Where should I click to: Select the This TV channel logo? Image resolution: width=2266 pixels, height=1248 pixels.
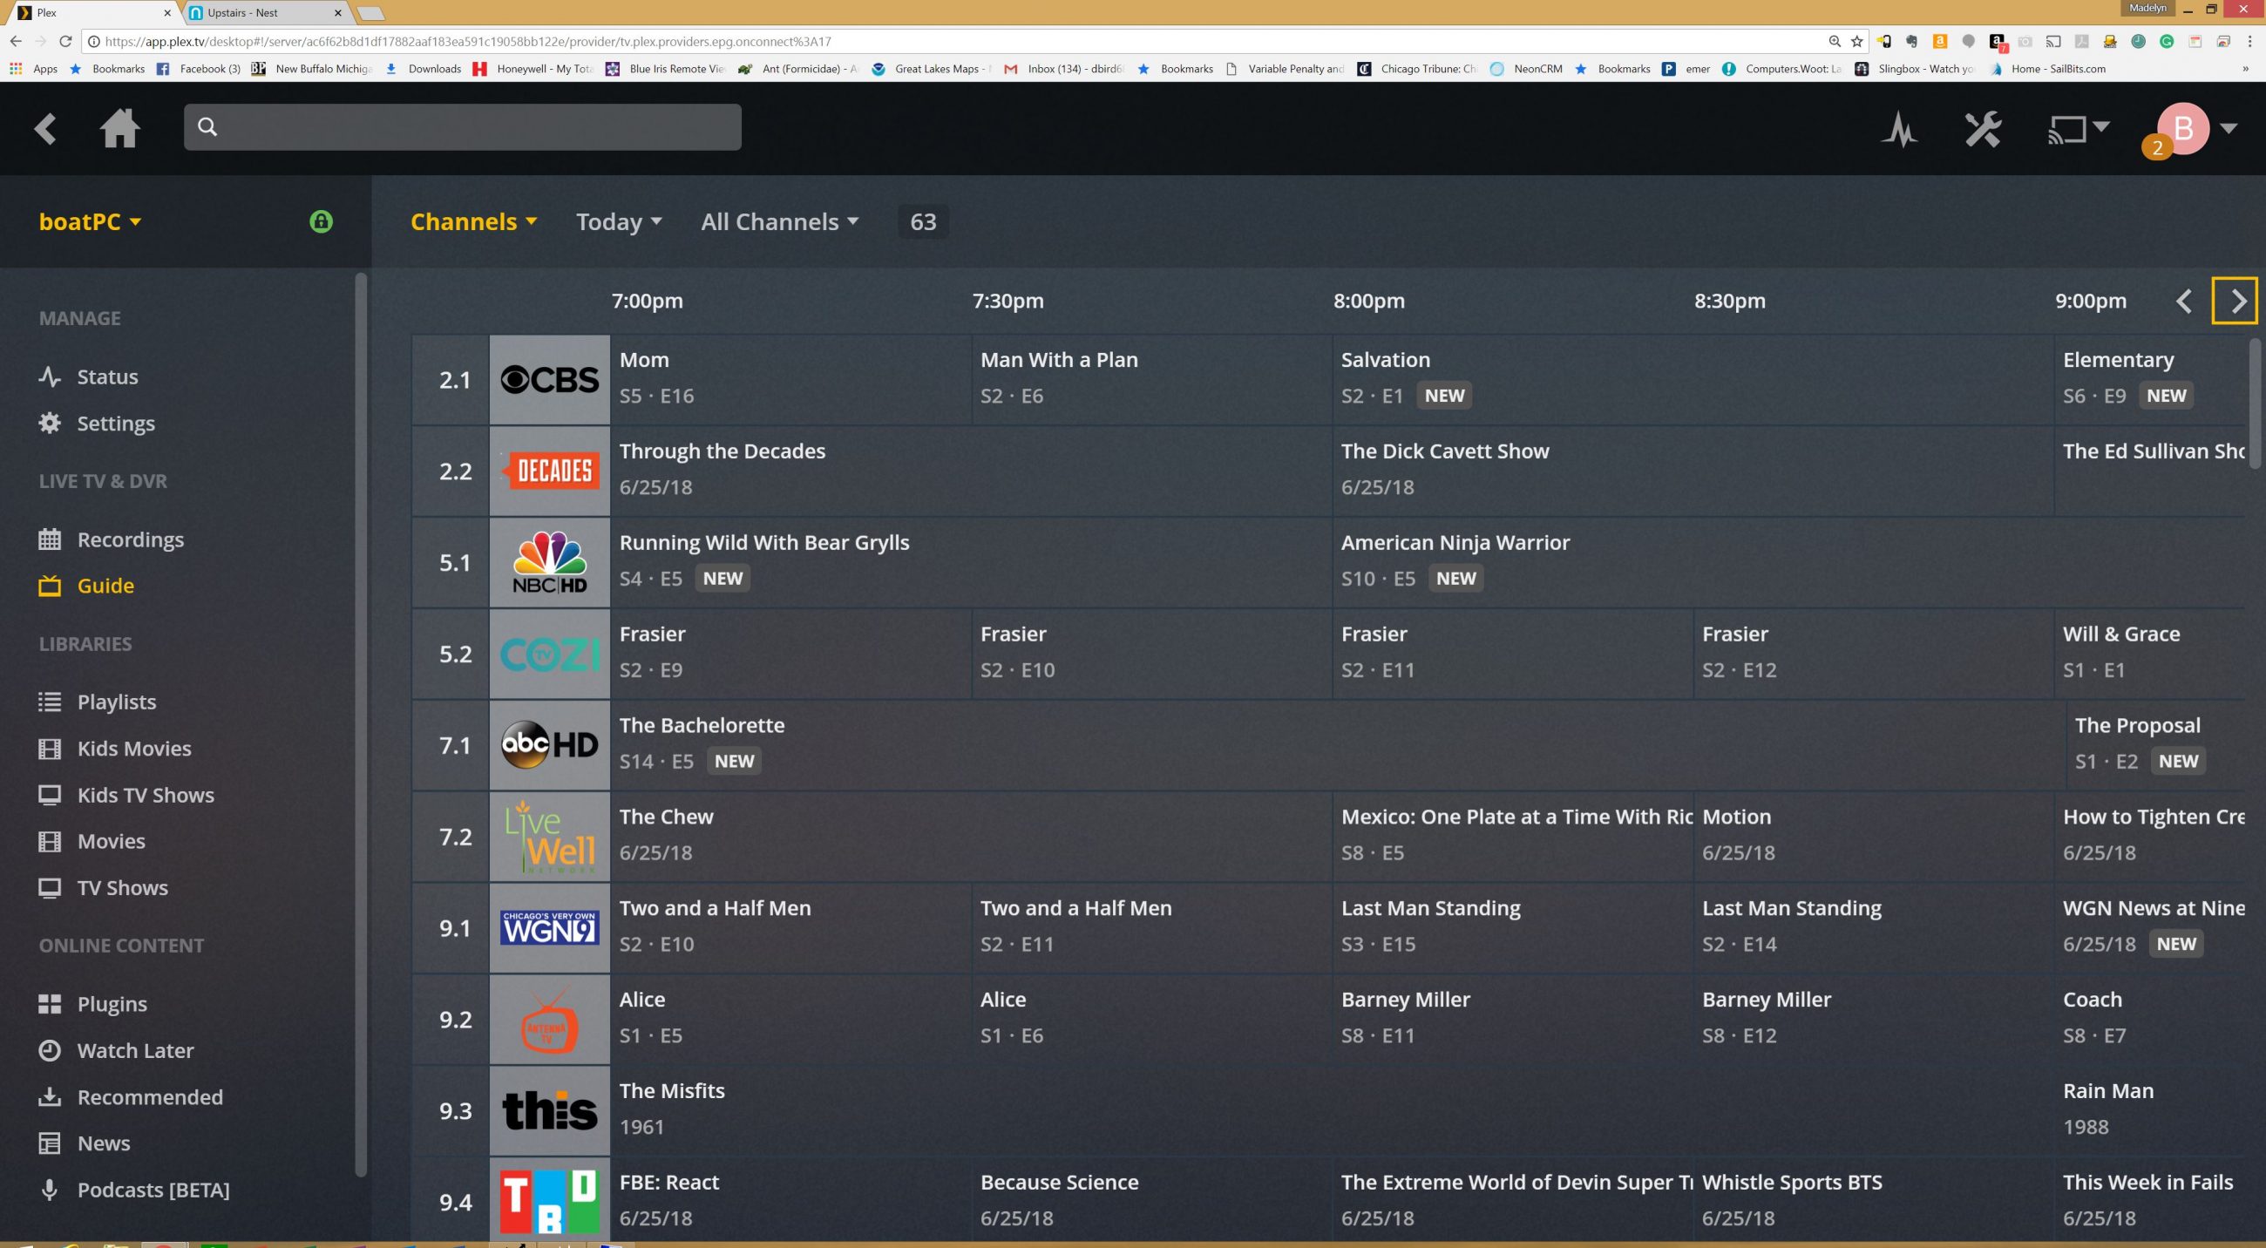550,1112
